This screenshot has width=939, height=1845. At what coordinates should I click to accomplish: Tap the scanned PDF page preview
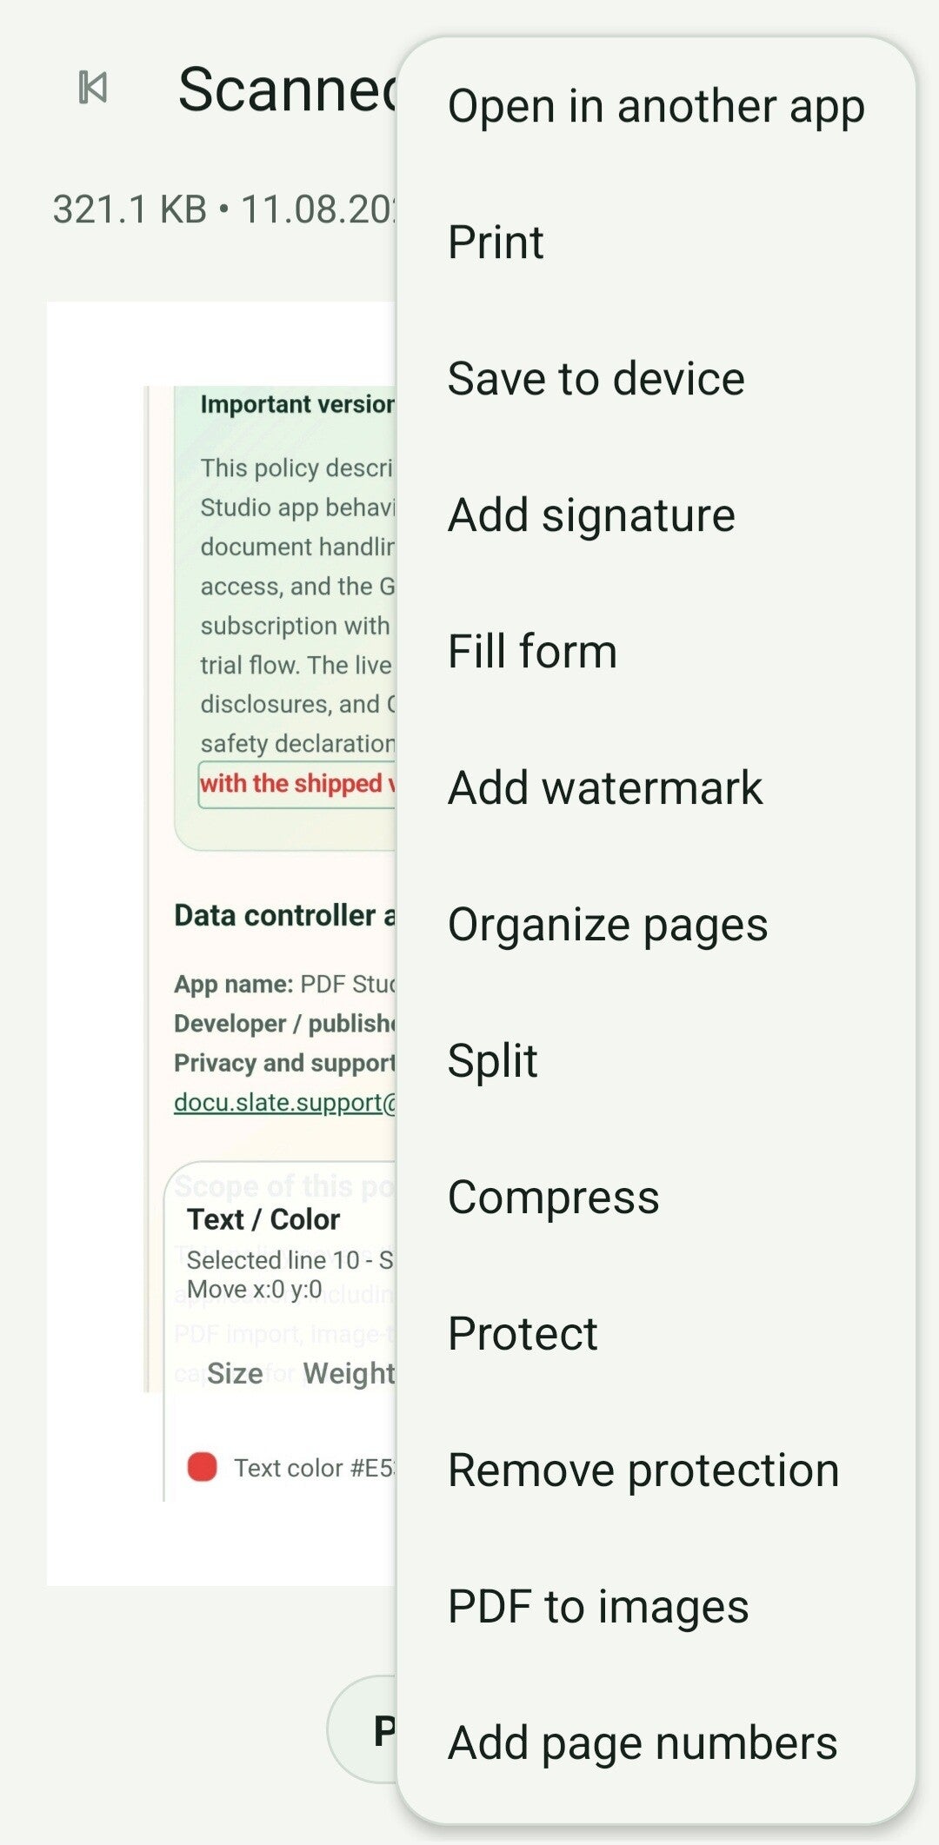(x=222, y=943)
